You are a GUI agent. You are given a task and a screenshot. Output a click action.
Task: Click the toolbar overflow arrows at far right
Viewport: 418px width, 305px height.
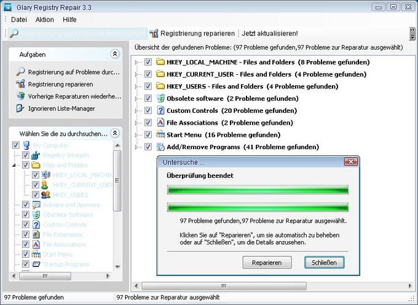412,34
